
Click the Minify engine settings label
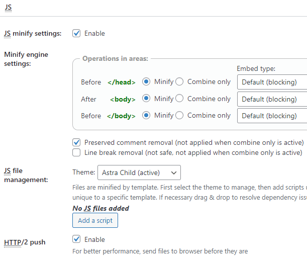[x=26, y=59]
